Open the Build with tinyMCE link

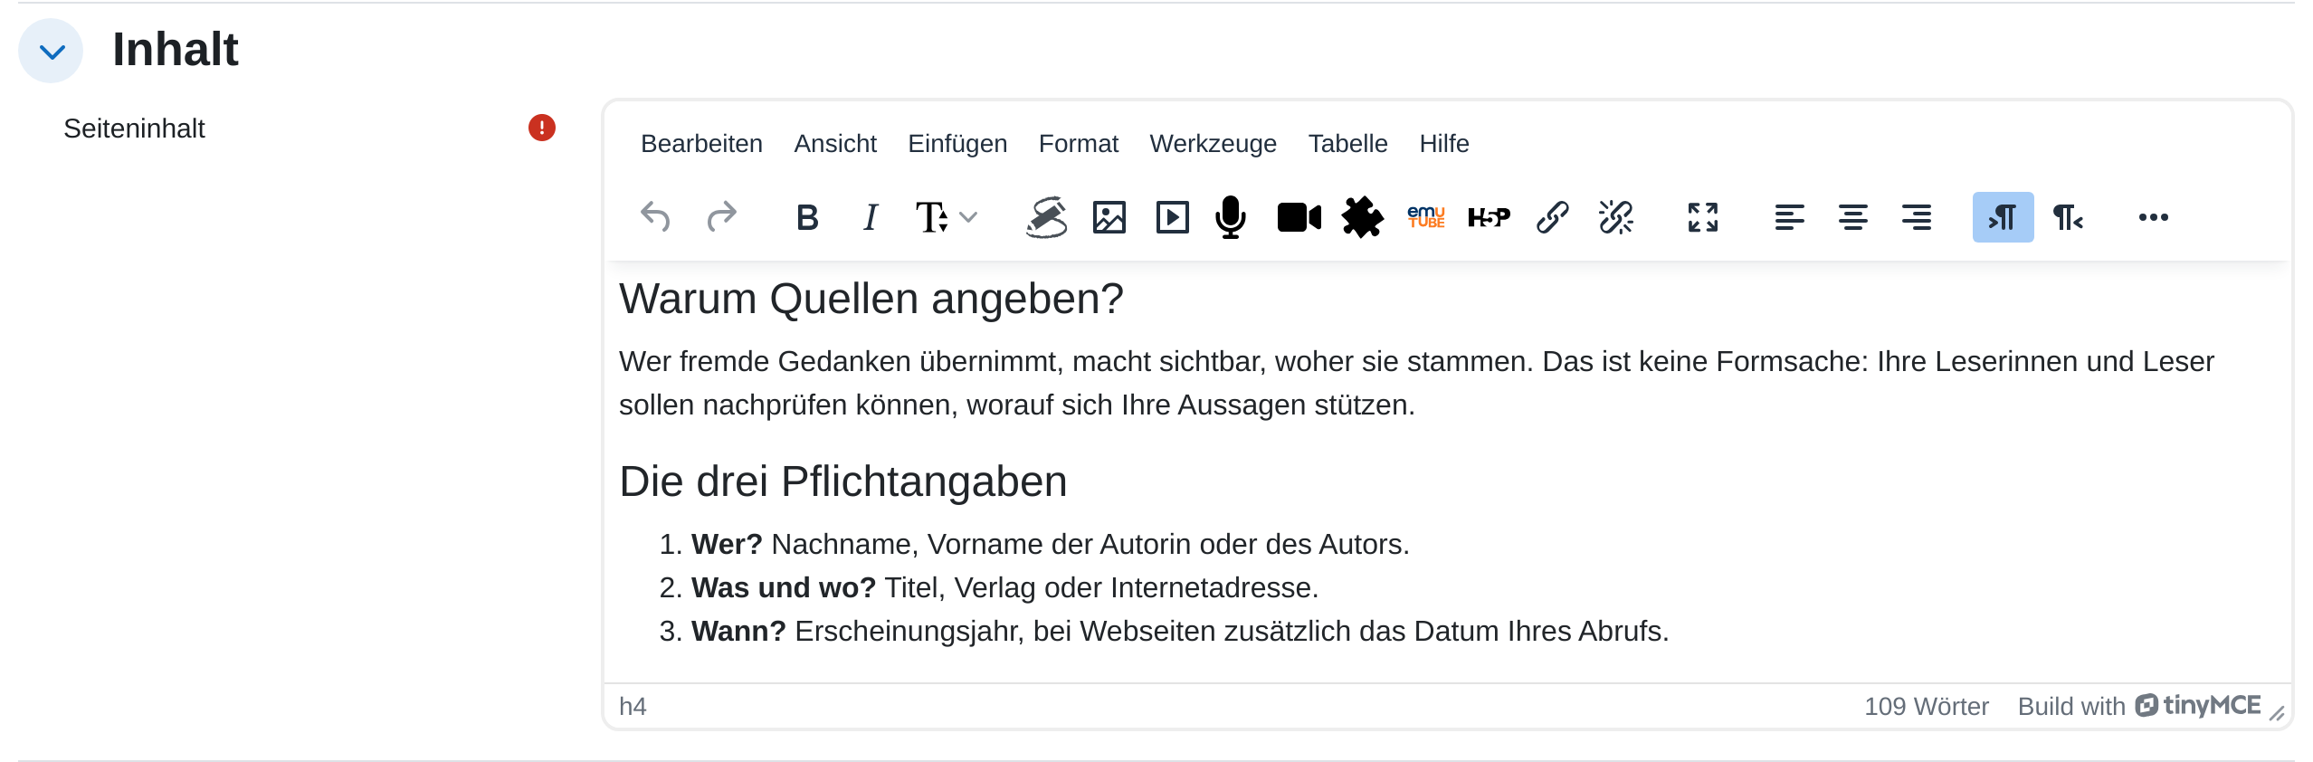[x=2139, y=706]
